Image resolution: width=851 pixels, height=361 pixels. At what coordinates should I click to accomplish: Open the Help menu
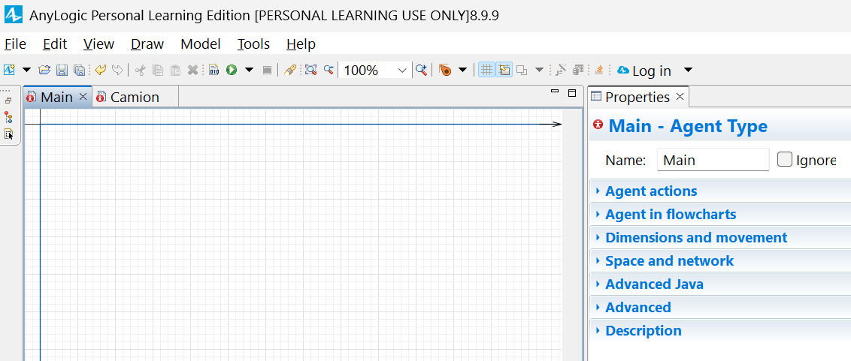[x=301, y=44]
